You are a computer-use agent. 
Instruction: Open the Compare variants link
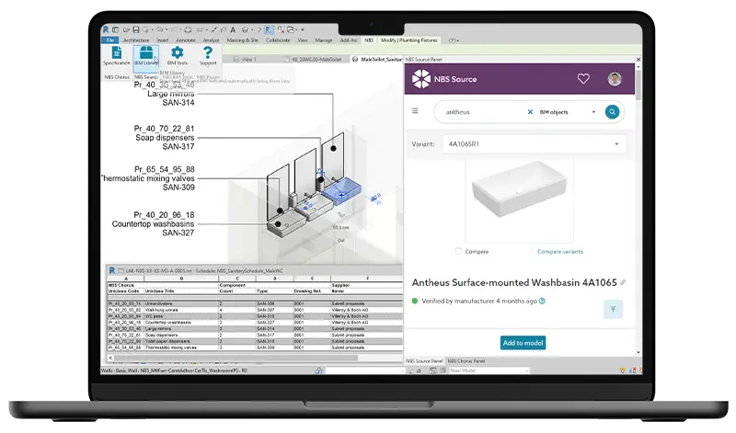tap(560, 252)
